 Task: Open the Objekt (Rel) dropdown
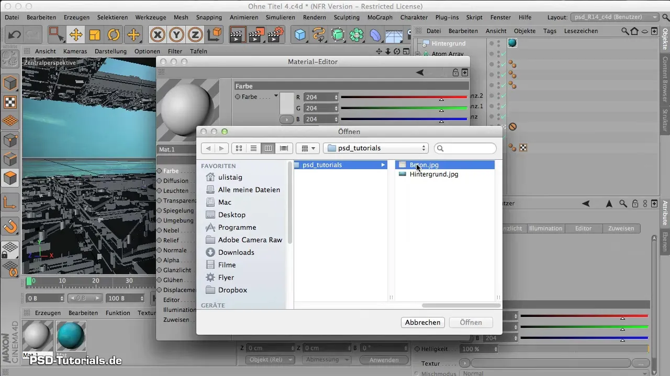269,360
